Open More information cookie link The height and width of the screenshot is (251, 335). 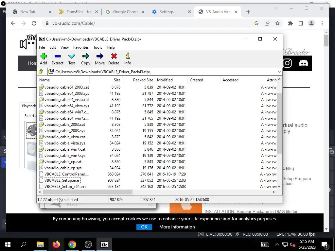[177, 227]
